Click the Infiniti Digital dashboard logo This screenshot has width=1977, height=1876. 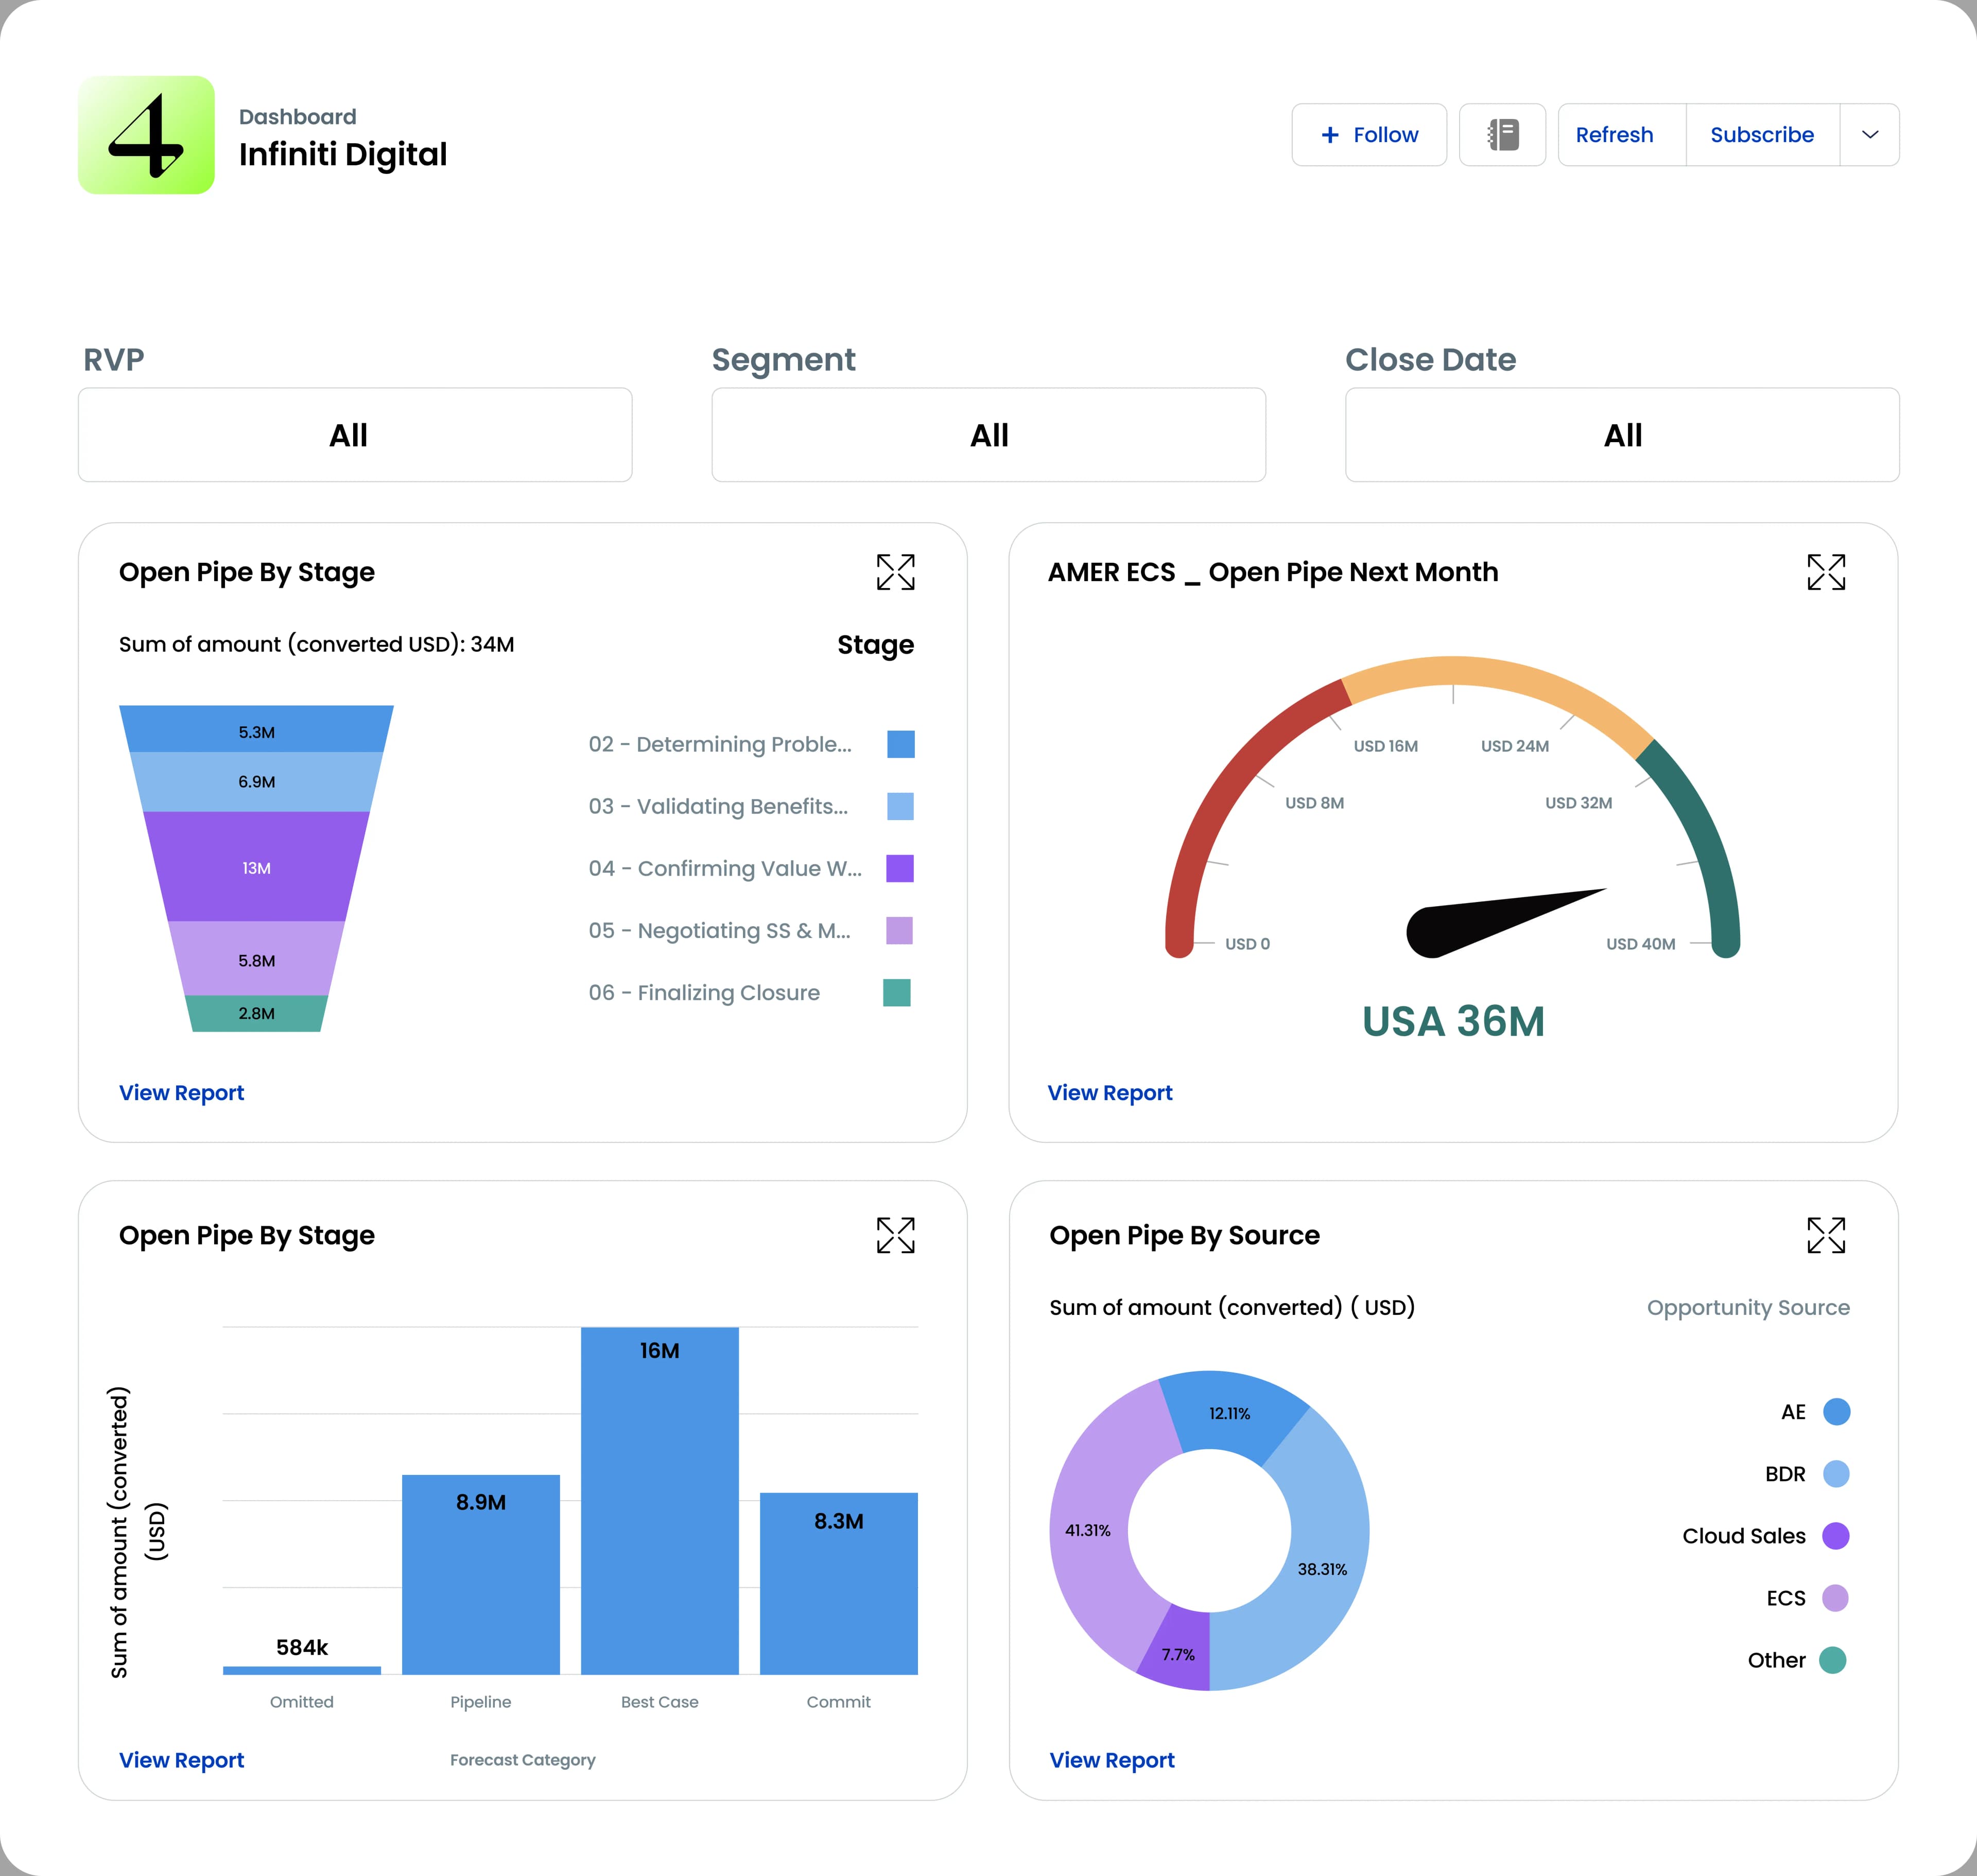point(146,135)
